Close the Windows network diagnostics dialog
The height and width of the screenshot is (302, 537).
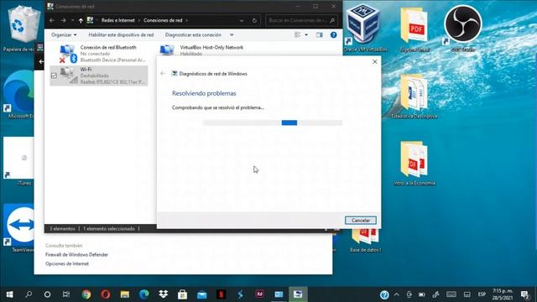click(x=375, y=61)
